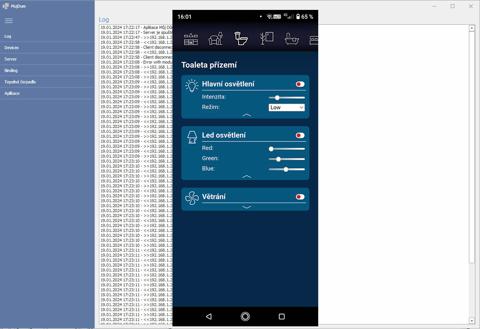Open the hallway coat rack icon
Screen dimensions: 480x329
[x=267, y=38]
